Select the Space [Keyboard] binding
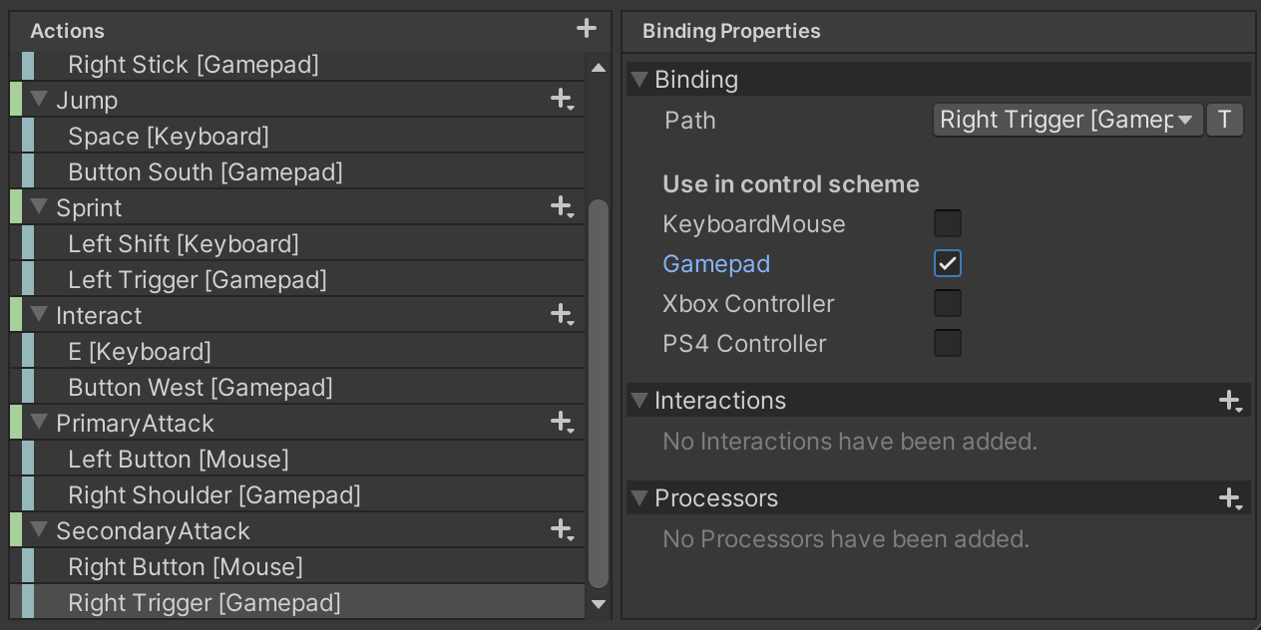Image resolution: width=1261 pixels, height=630 pixels. click(x=168, y=137)
